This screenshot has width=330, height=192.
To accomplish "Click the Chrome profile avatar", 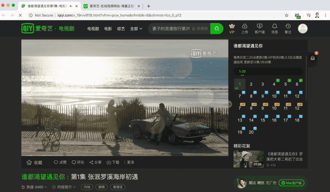I will (317, 15).
